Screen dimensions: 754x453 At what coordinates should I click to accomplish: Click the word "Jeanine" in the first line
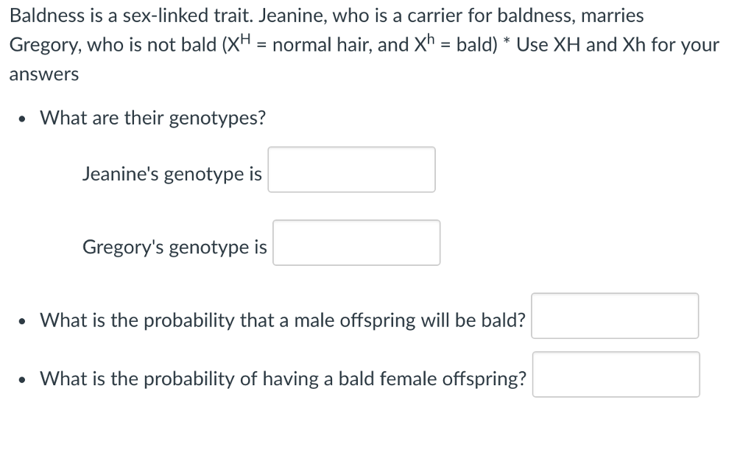coord(293,16)
